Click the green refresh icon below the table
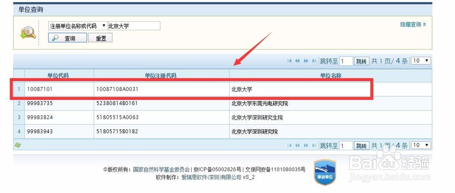The width and height of the screenshot is (455, 193). point(17,145)
